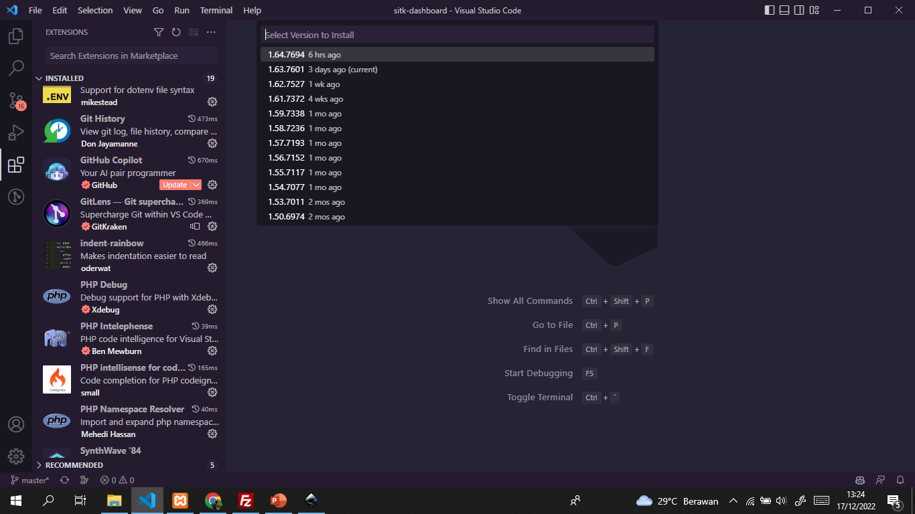Open the File menu
Screen dimensions: 915x514
tap(36, 10)
